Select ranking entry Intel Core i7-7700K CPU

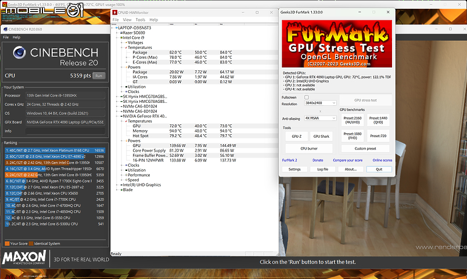pyautogui.click(x=55, y=199)
